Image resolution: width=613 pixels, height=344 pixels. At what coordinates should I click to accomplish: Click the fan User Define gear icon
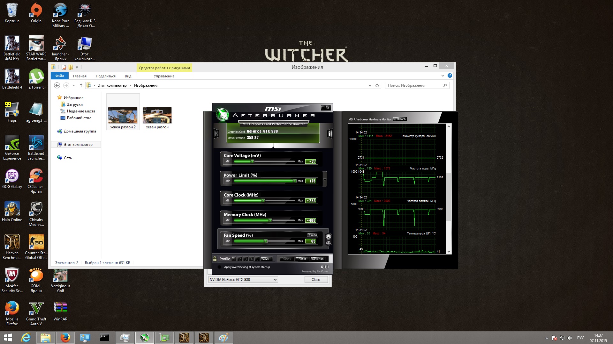coord(328,239)
